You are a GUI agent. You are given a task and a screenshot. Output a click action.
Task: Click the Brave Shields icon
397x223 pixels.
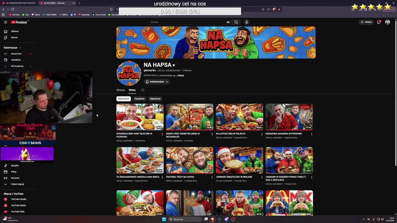pyautogui.click(x=274, y=9)
